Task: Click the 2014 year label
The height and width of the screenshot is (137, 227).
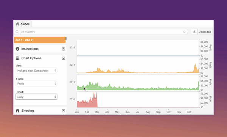Action: (x=72, y=65)
